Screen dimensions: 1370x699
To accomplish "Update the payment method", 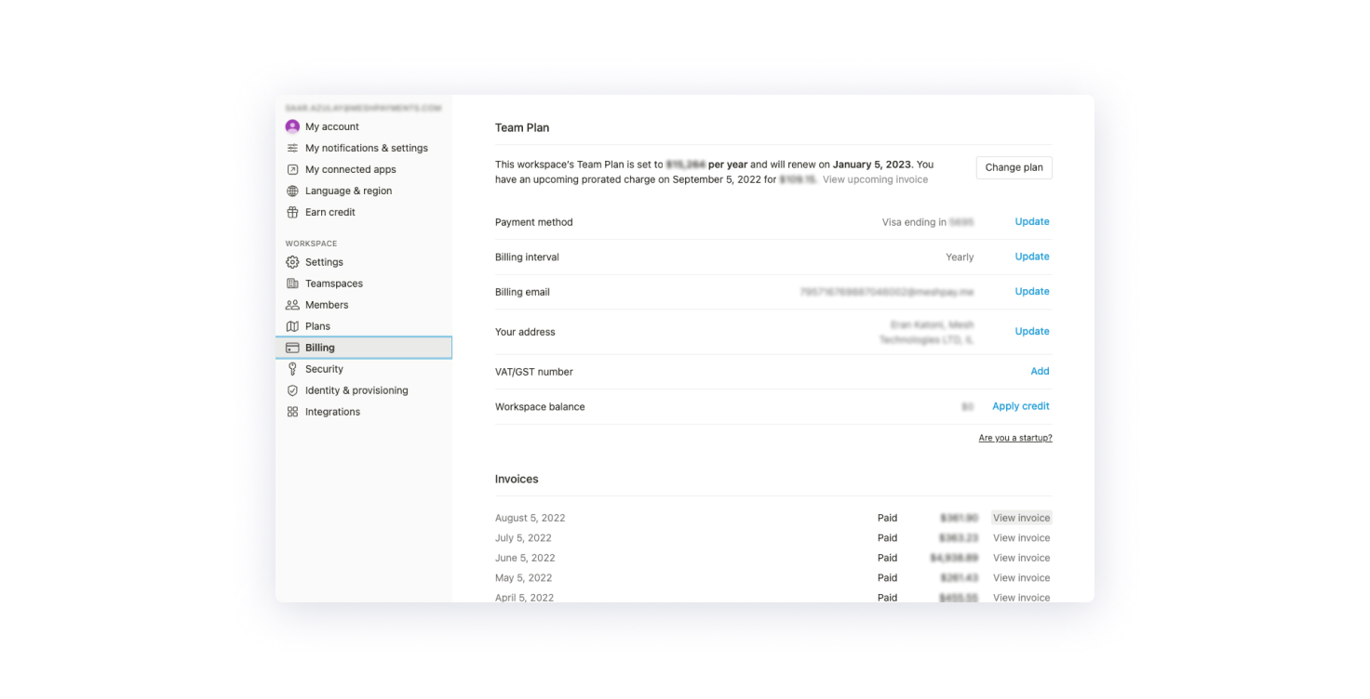I will click(1031, 222).
